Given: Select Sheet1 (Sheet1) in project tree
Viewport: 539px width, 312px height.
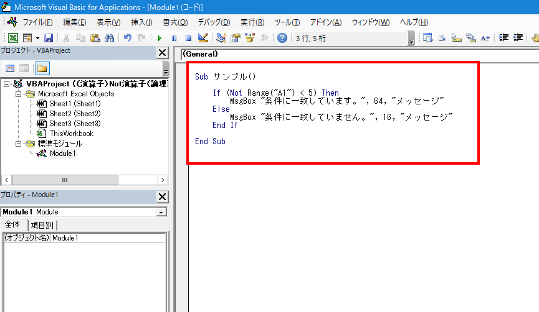Looking at the screenshot, I should coord(75,104).
